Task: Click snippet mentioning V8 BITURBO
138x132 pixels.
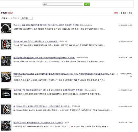Action: pos(62,110)
